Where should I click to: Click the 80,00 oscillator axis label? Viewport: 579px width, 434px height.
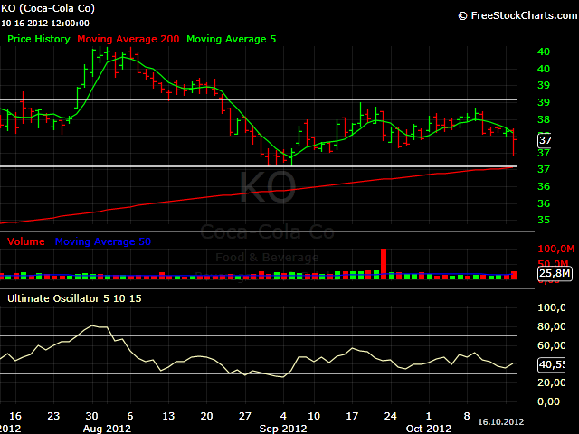[551, 326]
